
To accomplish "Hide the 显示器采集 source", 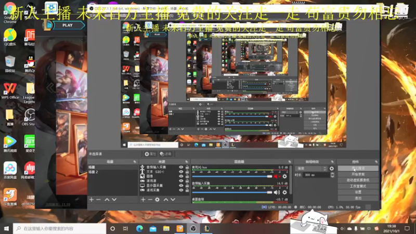I will [181, 186].
